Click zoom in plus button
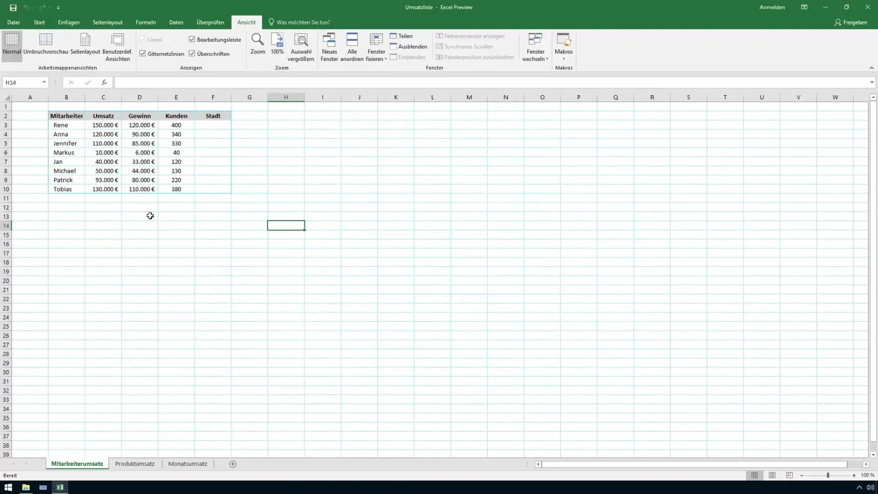878x494 pixels. (854, 476)
